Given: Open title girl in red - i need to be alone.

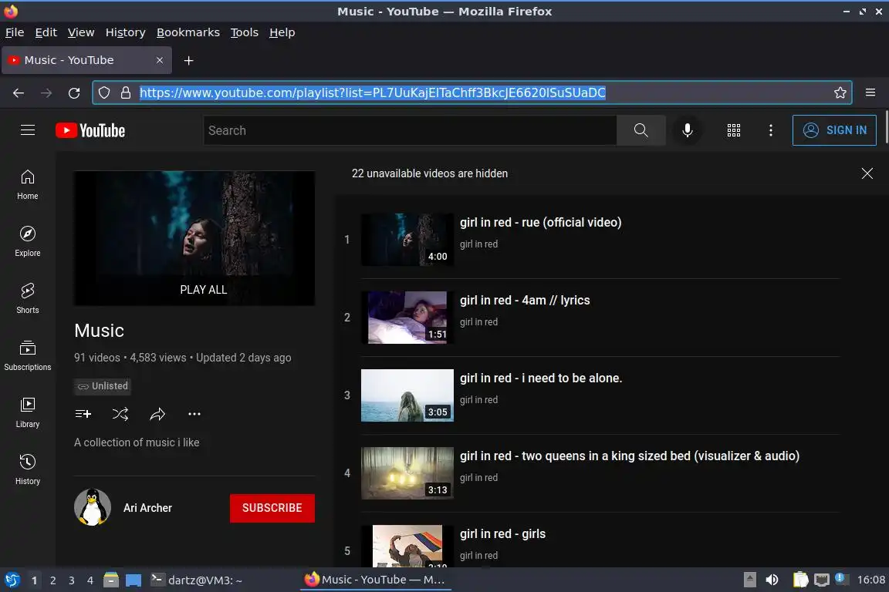Looking at the screenshot, I should [x=541, y=378].
